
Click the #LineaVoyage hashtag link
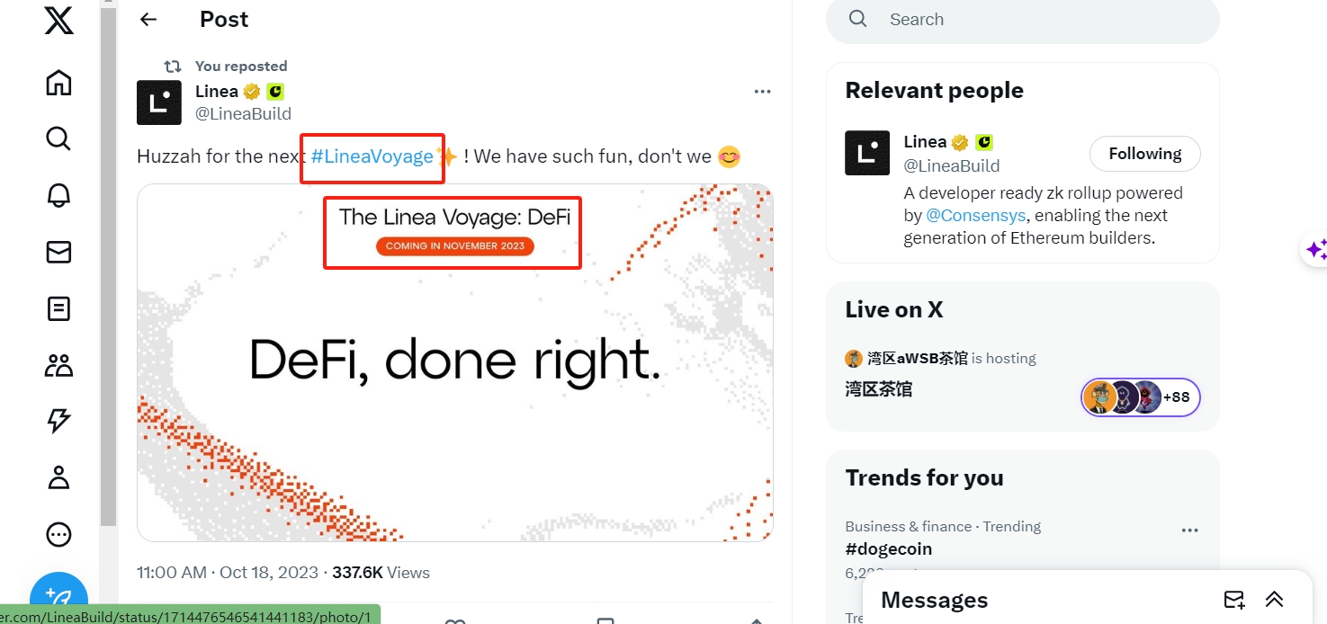coord(372,156)
